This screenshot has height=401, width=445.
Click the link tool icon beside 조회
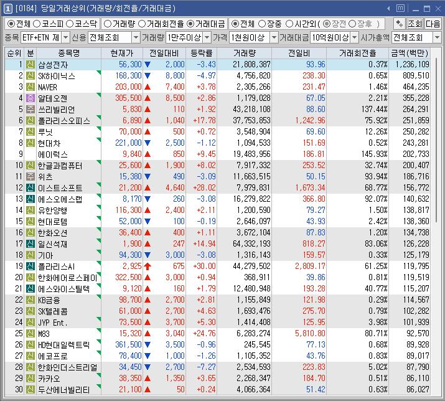point(400,24)
